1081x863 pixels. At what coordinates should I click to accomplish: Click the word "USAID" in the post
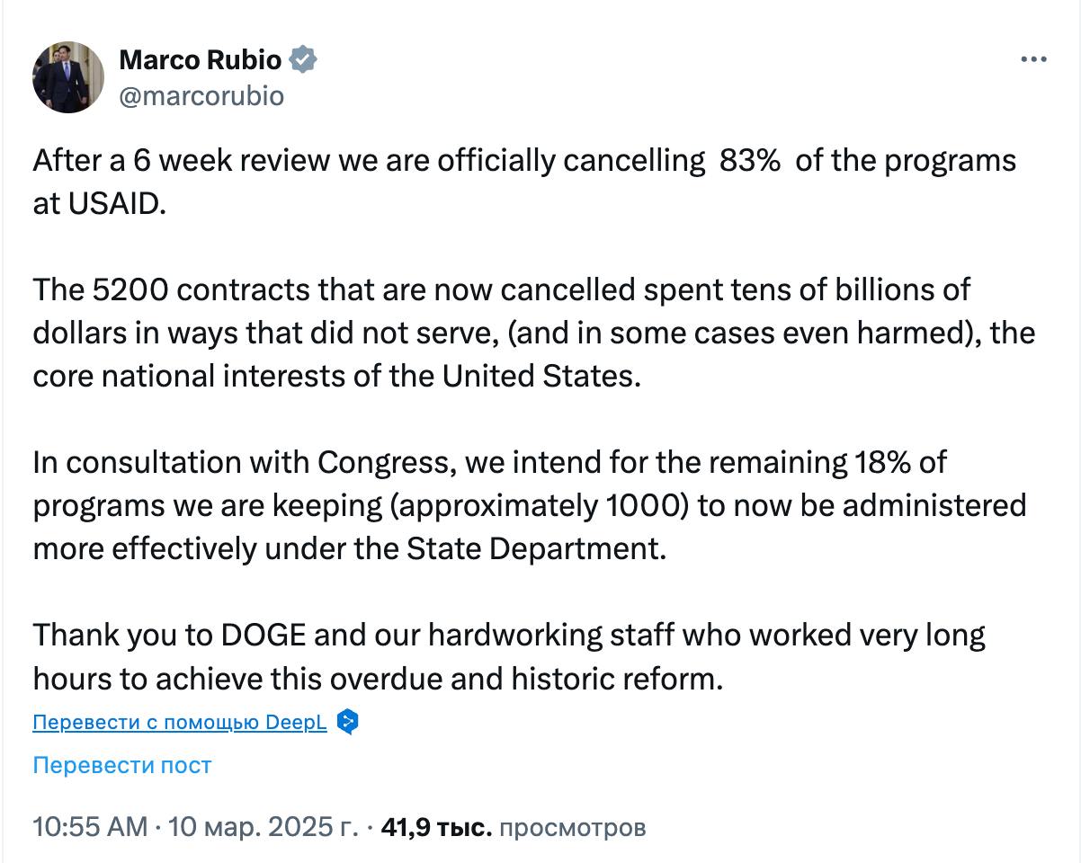[115, 203]
